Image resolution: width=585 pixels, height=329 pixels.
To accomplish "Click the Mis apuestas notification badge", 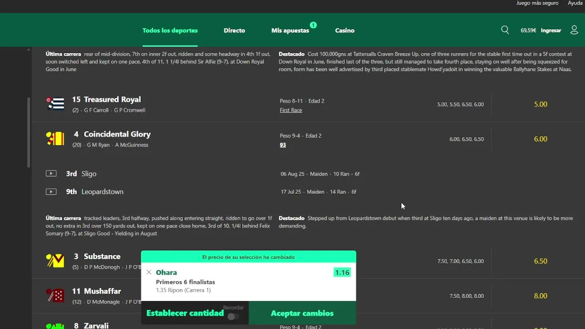I will [x=313, y=25].
